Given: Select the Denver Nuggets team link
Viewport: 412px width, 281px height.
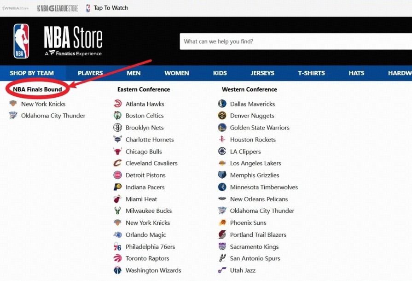Looking at the screenshot, I should (252, 116).
